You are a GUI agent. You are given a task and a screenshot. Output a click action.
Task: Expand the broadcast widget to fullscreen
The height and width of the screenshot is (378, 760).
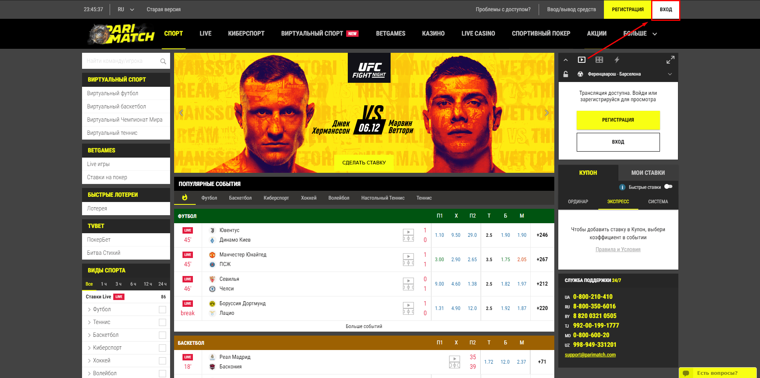click(670, 60)
